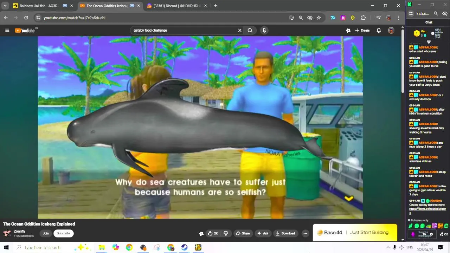This screenshot has height=253, width=450.
Task: Subscribe to the Zoanfly channel
Action: tap(64, 233)
